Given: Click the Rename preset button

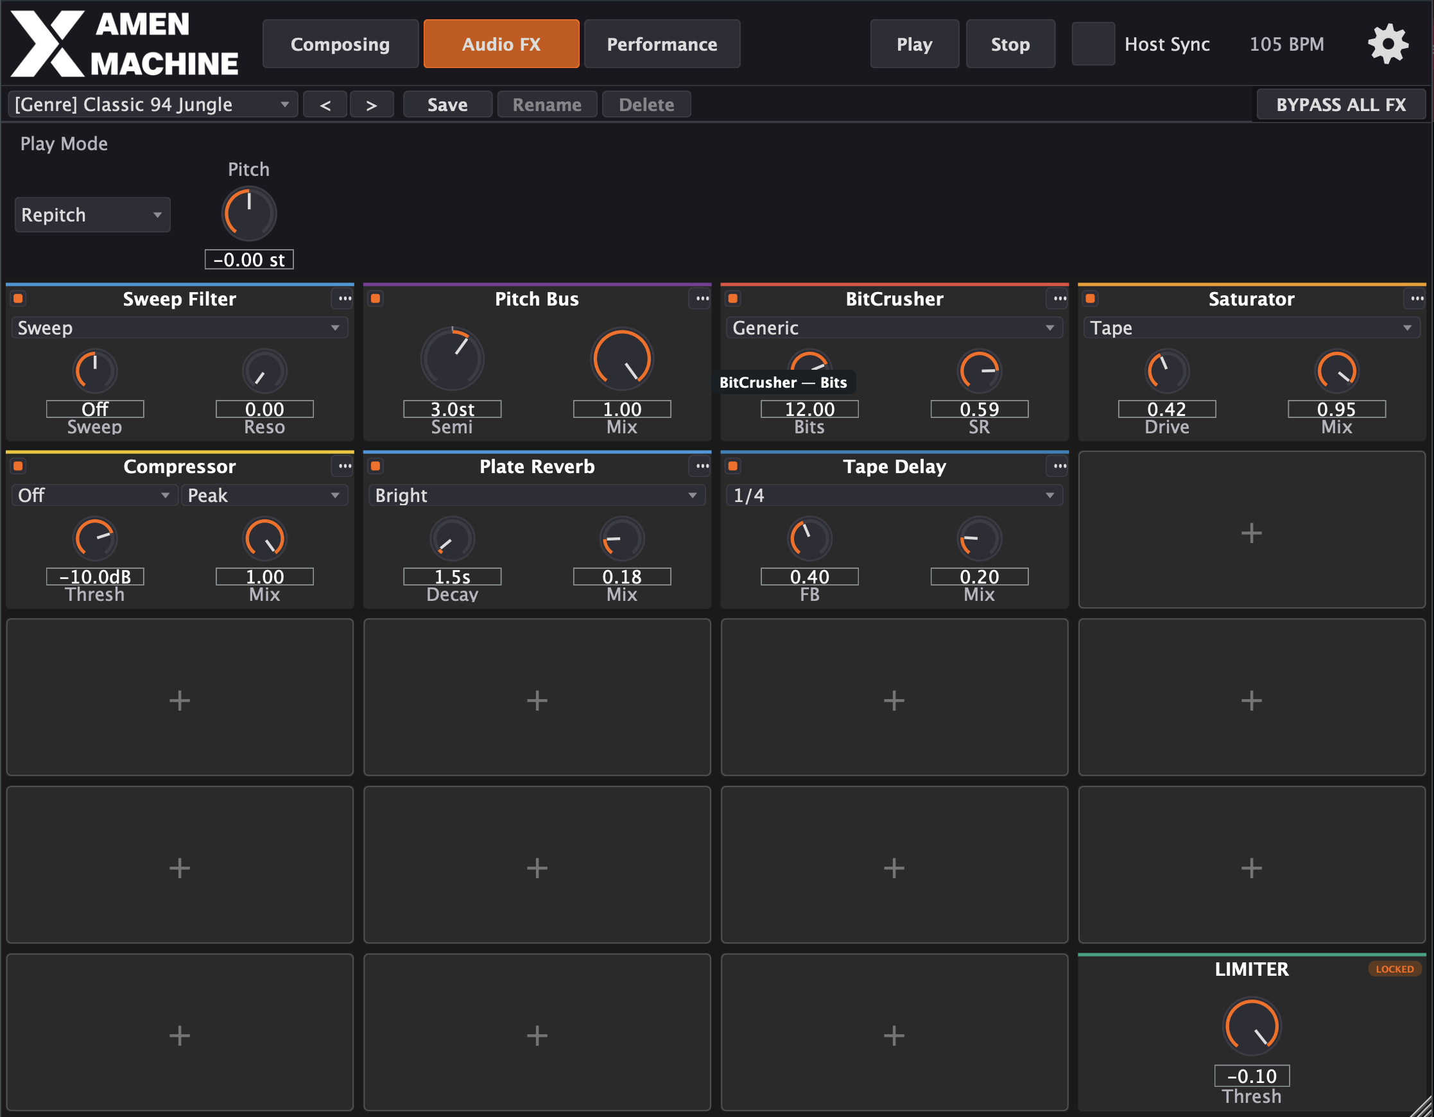Looking at the screenshot, I should 547,105.
